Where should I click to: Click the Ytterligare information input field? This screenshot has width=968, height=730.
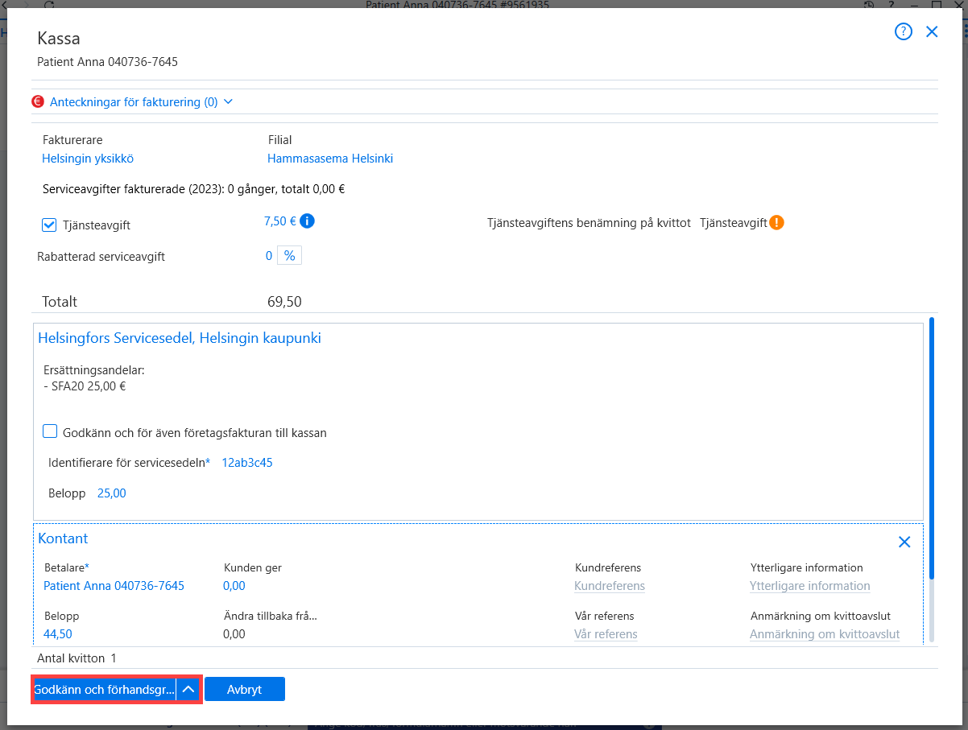coord(810,586)
